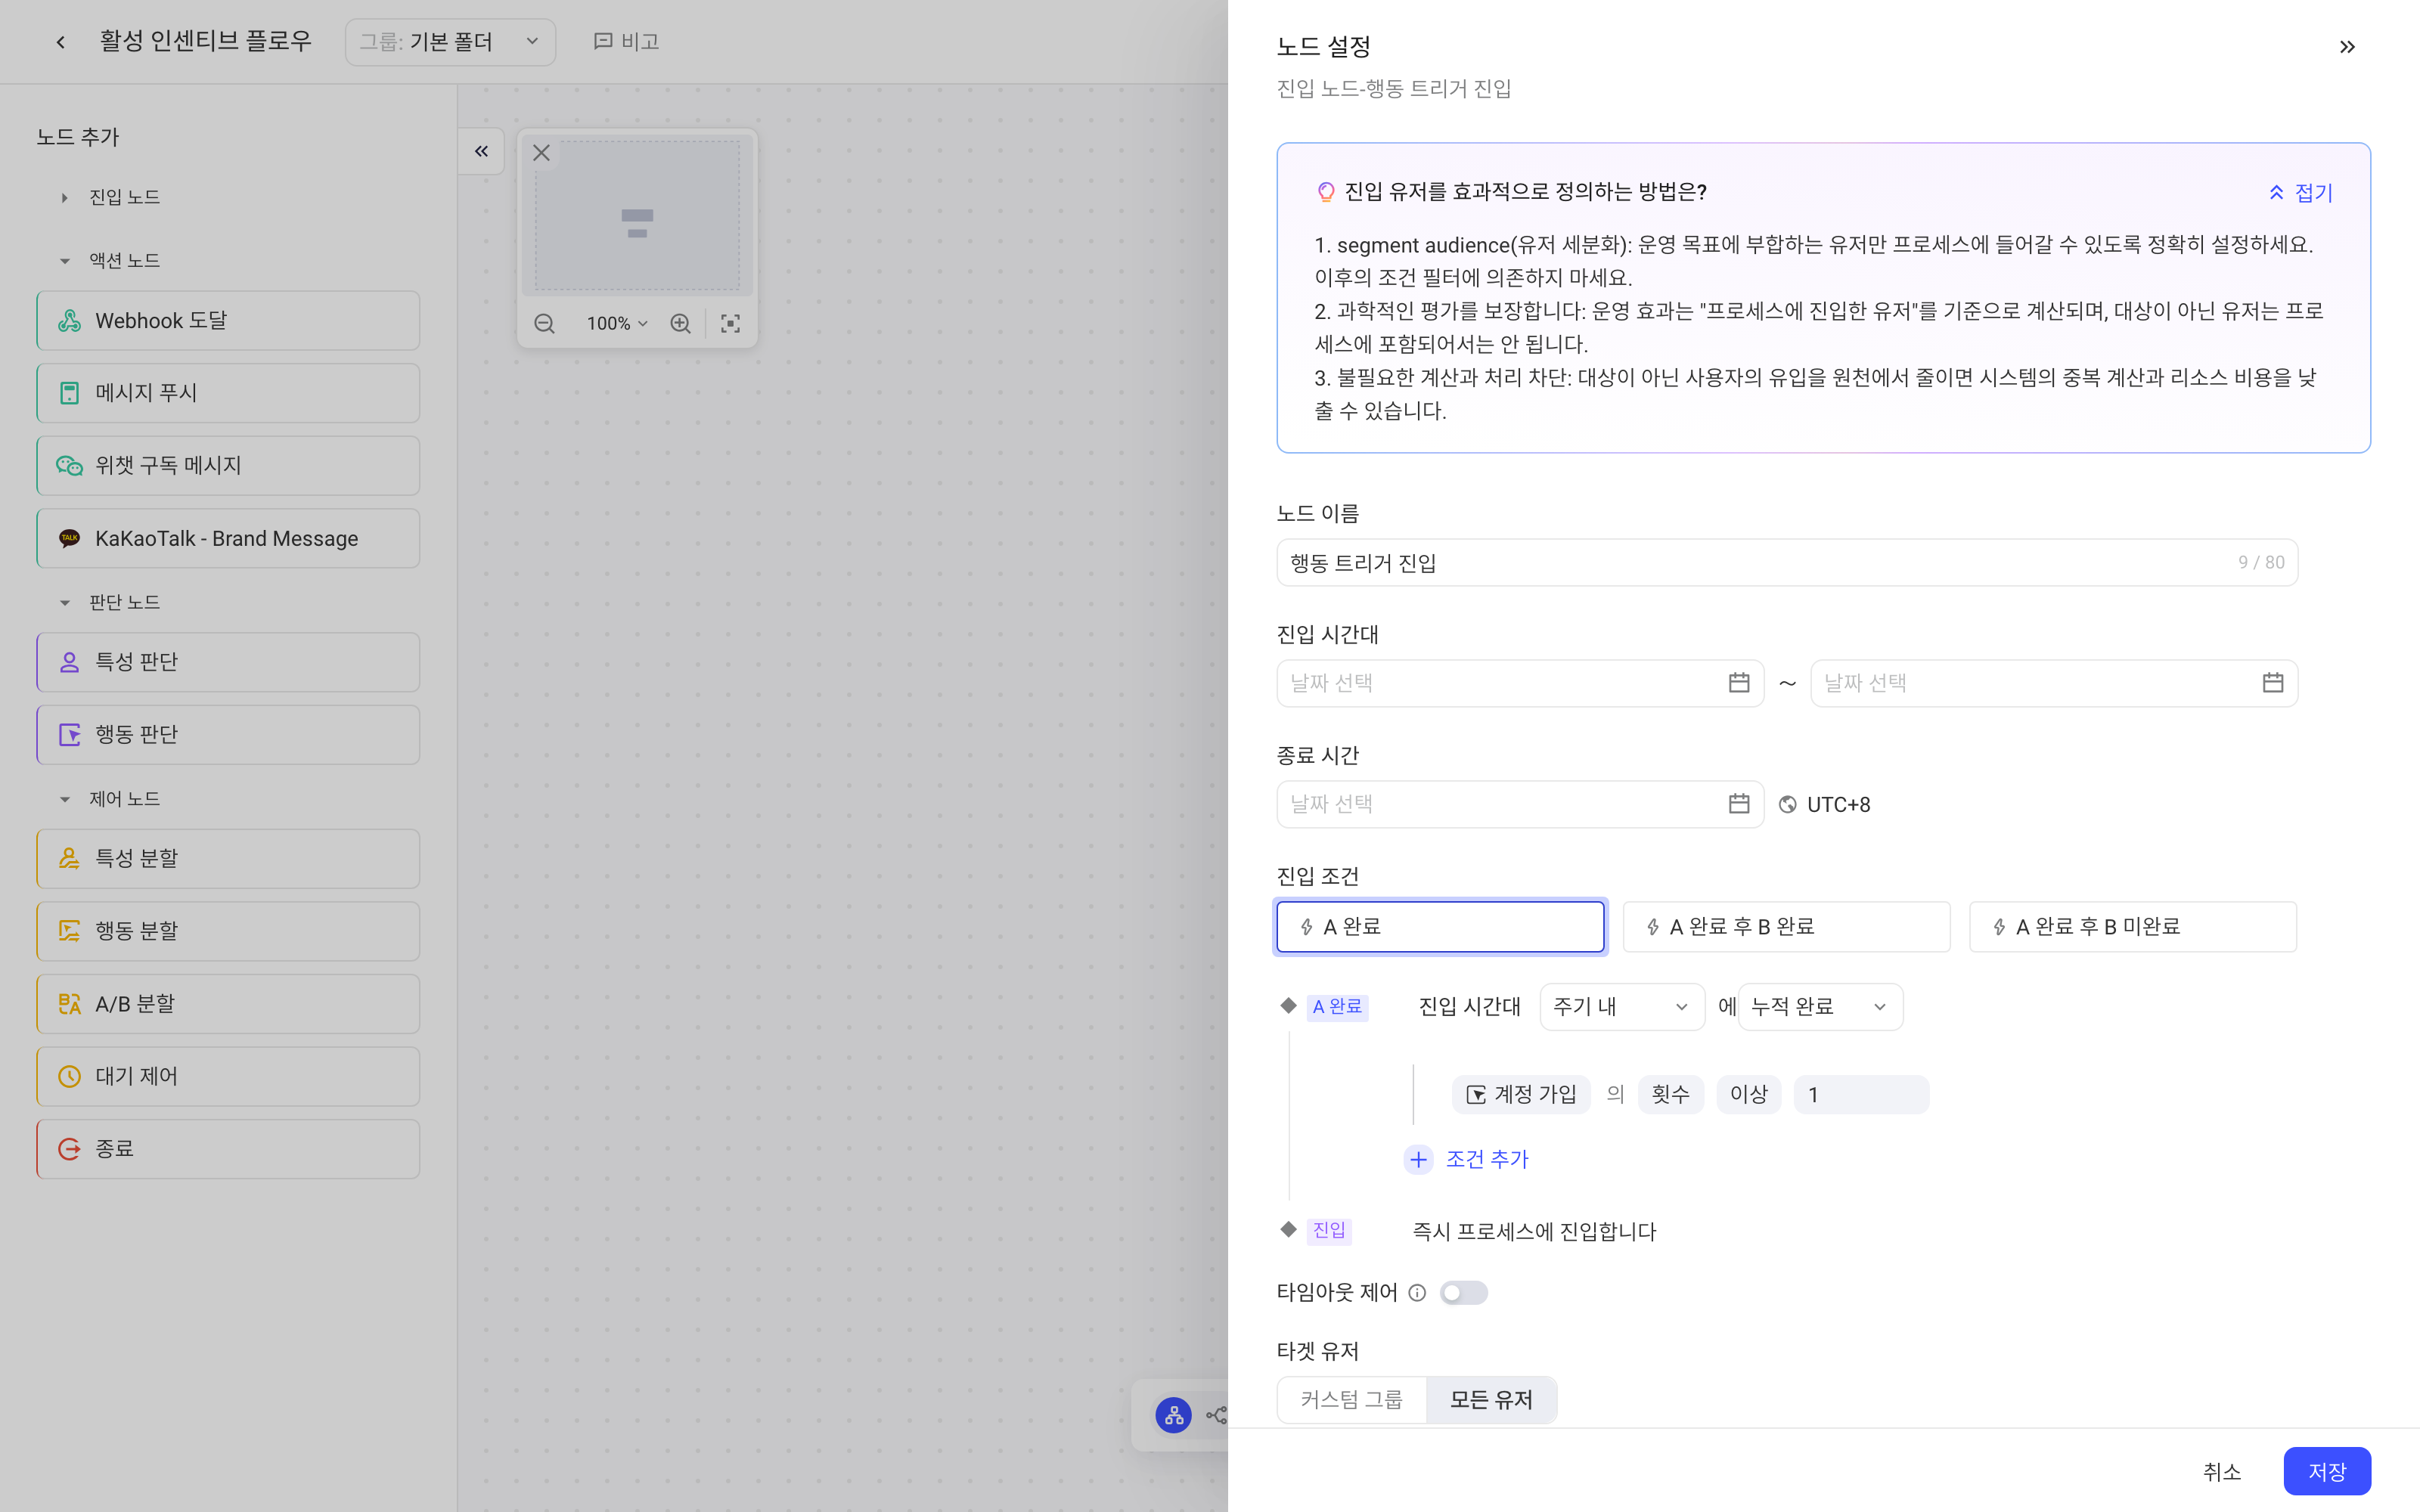Add Webhook 도달 node
Image resolution: width=2420 pixels, height=1512 pixels.
tap(228, 321)
